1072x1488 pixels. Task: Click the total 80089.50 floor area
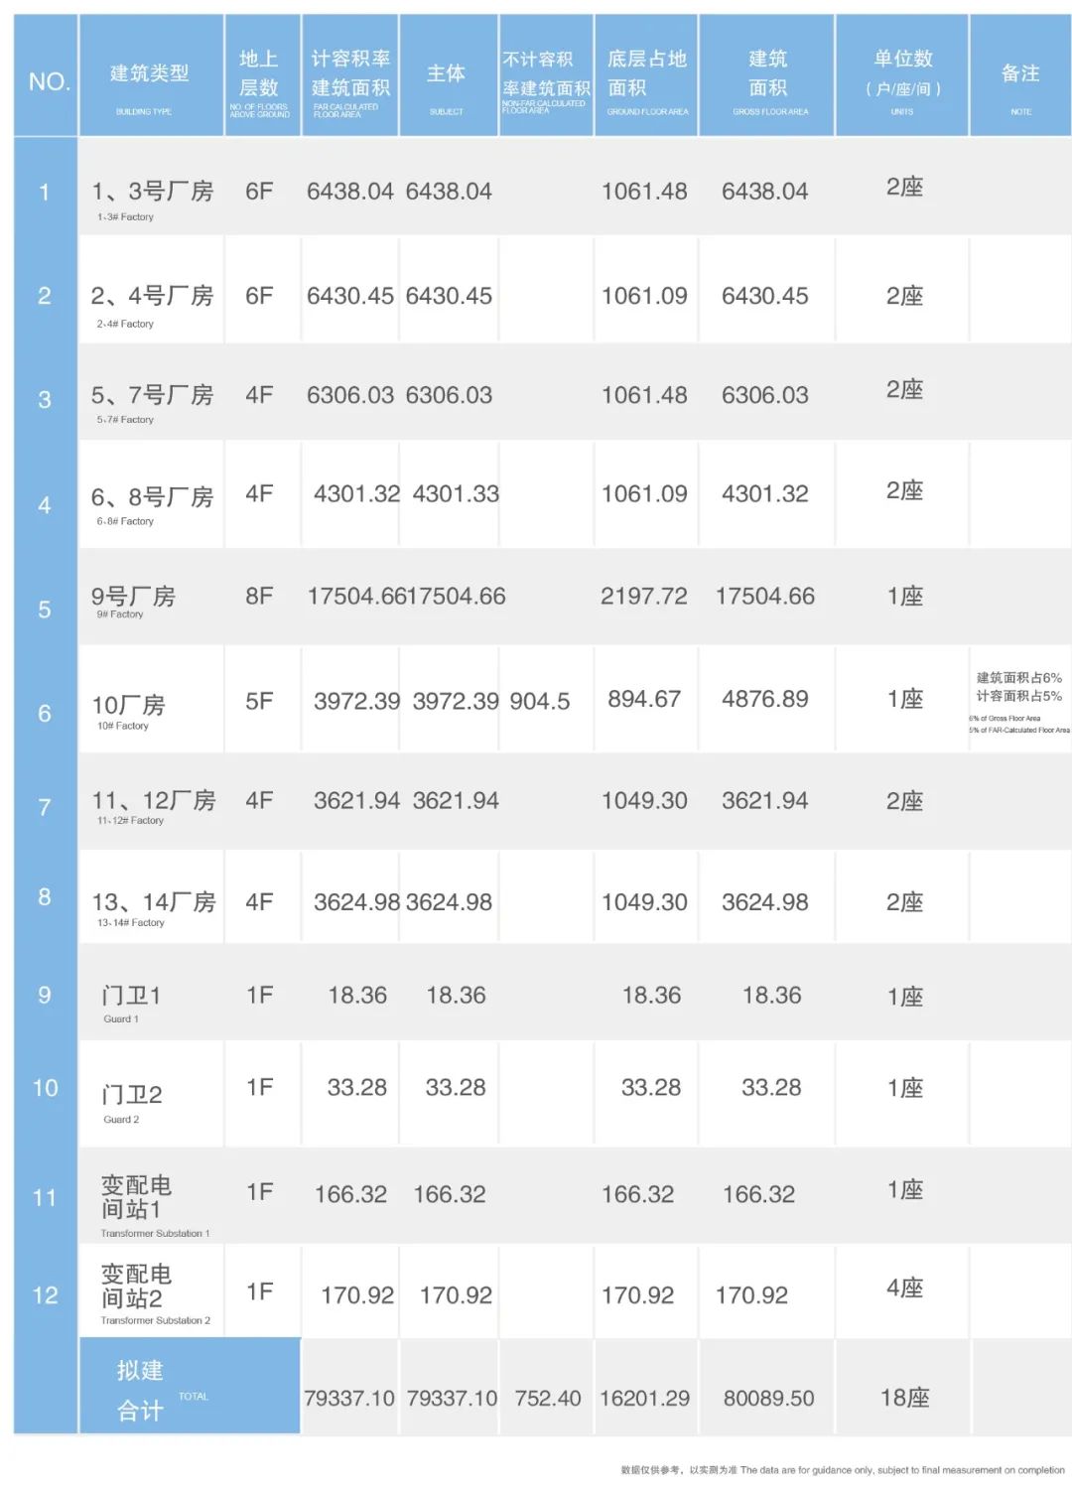(x=768, y=1398)
